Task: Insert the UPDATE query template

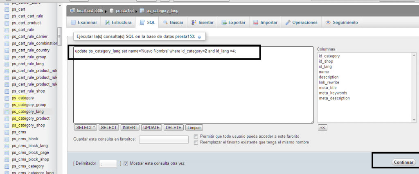Action: tap(151, 128)
